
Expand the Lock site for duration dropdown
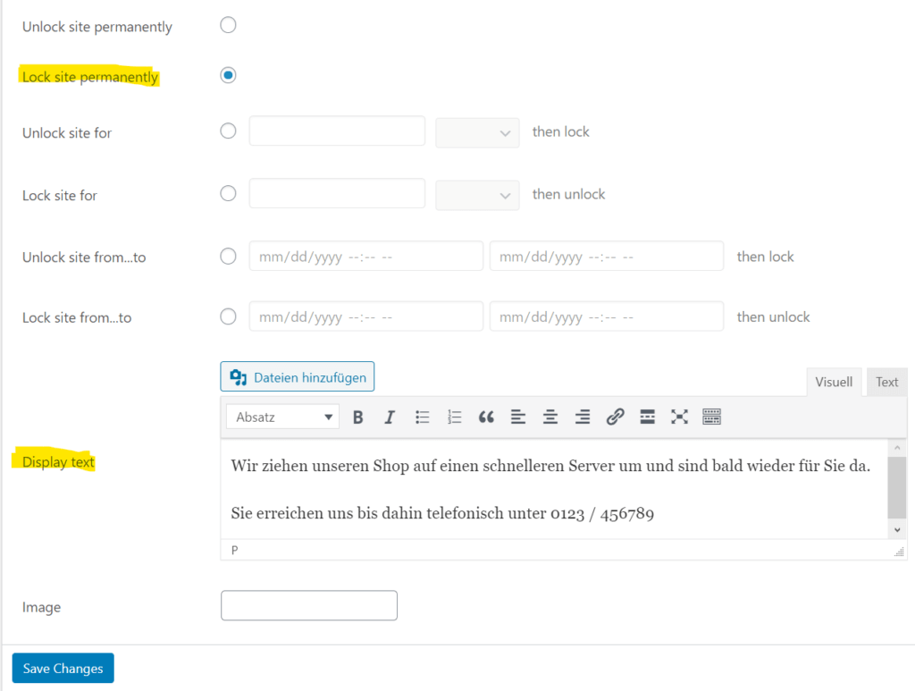pos(477,195)
